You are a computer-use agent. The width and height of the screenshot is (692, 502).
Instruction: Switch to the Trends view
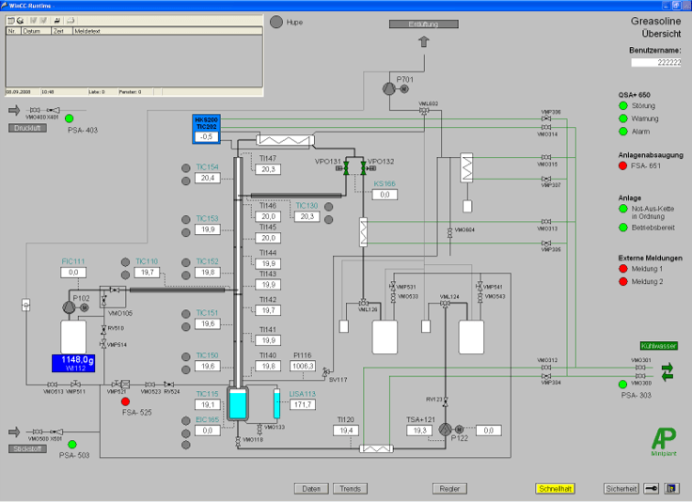(349, 489)
